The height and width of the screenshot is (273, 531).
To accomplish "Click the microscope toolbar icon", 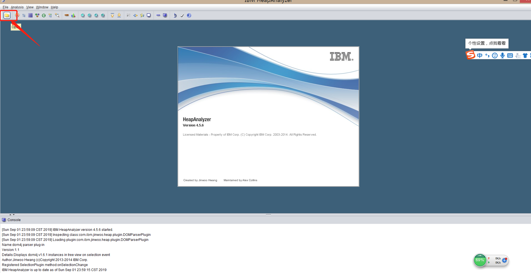I will tap(175, 15).
